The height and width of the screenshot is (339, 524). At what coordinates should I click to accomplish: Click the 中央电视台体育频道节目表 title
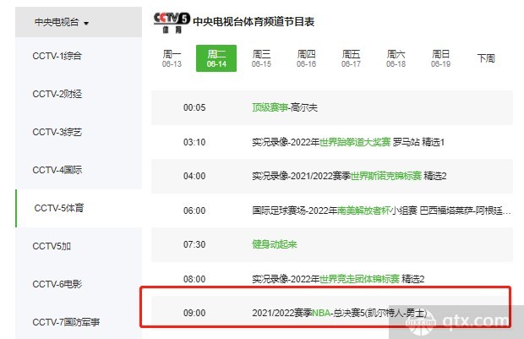click(x=254, y=22)
